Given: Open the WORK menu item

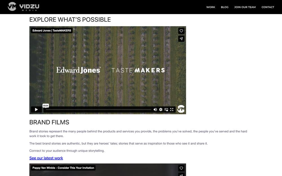Looking at the screenshot, I should click(x=211, y=7).
